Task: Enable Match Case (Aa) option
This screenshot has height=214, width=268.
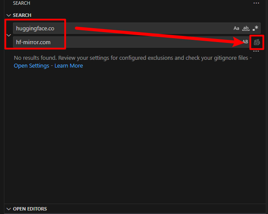Action: click(236, 28)
